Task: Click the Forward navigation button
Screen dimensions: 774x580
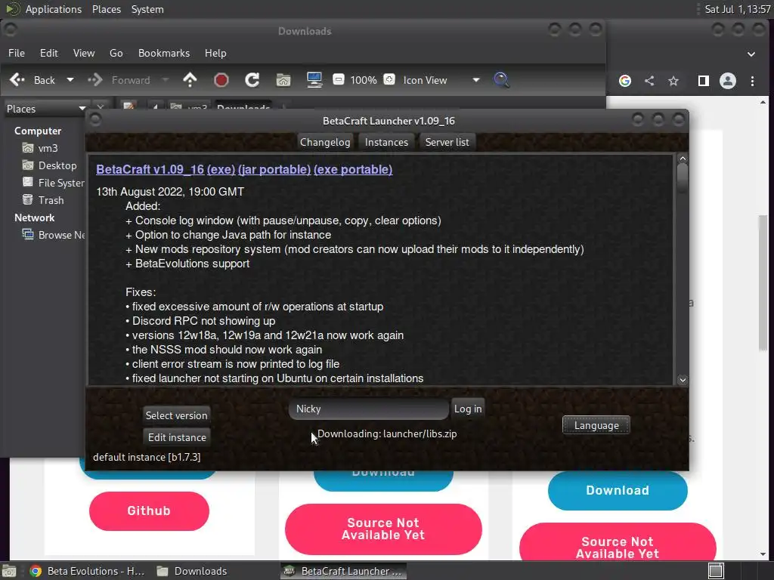Action: click(119, 80)
